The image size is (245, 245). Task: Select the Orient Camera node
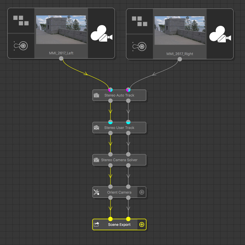click(x=119, y=192)
